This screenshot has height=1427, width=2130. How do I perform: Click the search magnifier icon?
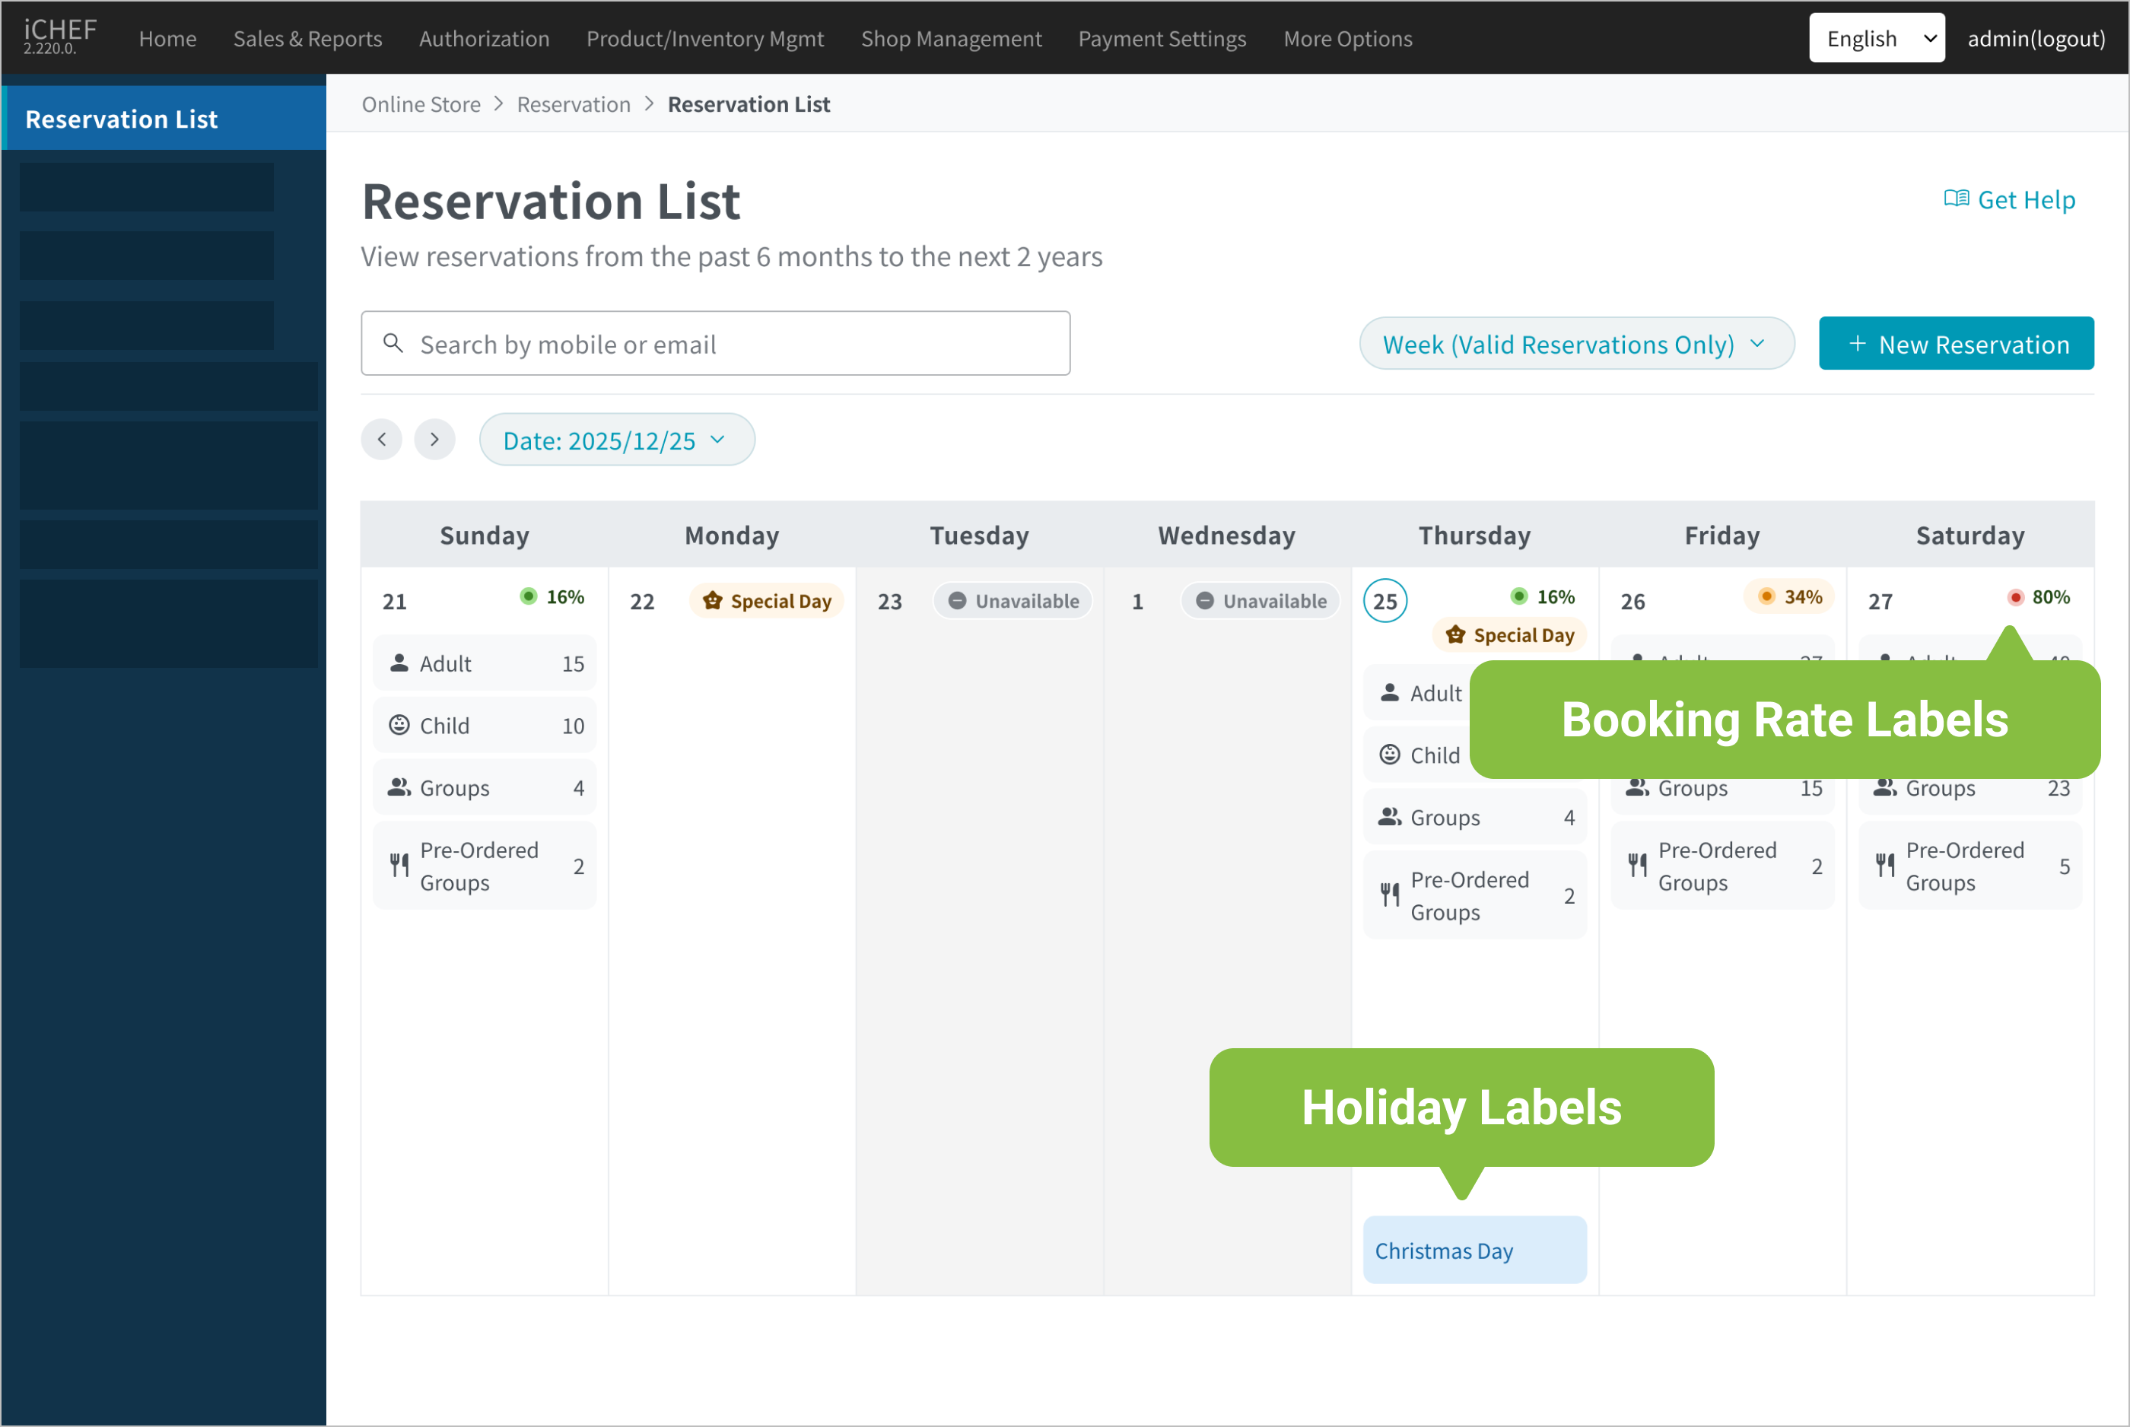click(x=393, y=343)
